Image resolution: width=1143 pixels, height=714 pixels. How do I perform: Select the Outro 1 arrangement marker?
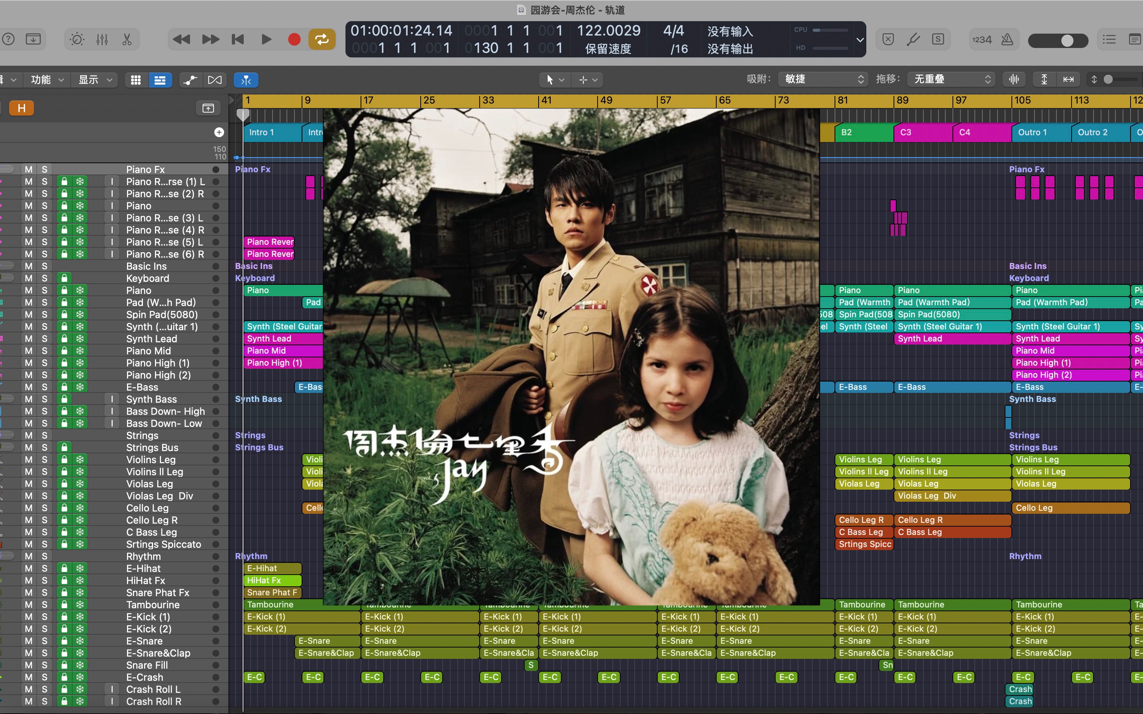click(x=1041, y=132)
